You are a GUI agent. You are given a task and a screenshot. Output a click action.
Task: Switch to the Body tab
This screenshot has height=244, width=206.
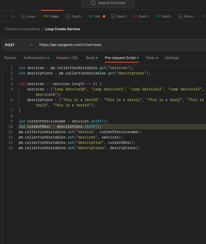click(x=92, y=58)
